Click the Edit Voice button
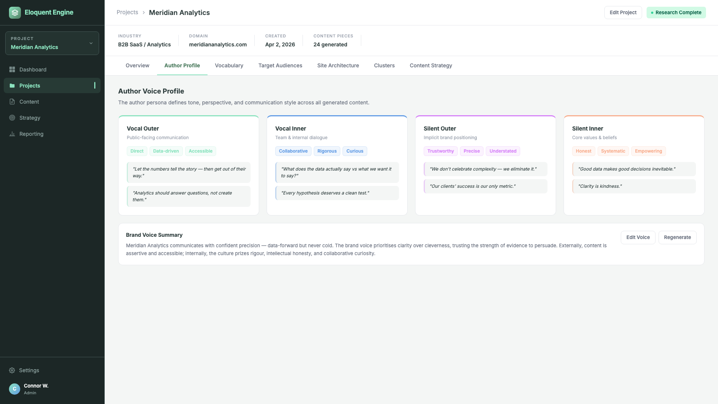This screenshot has width=718, height=404. point(638,238)
